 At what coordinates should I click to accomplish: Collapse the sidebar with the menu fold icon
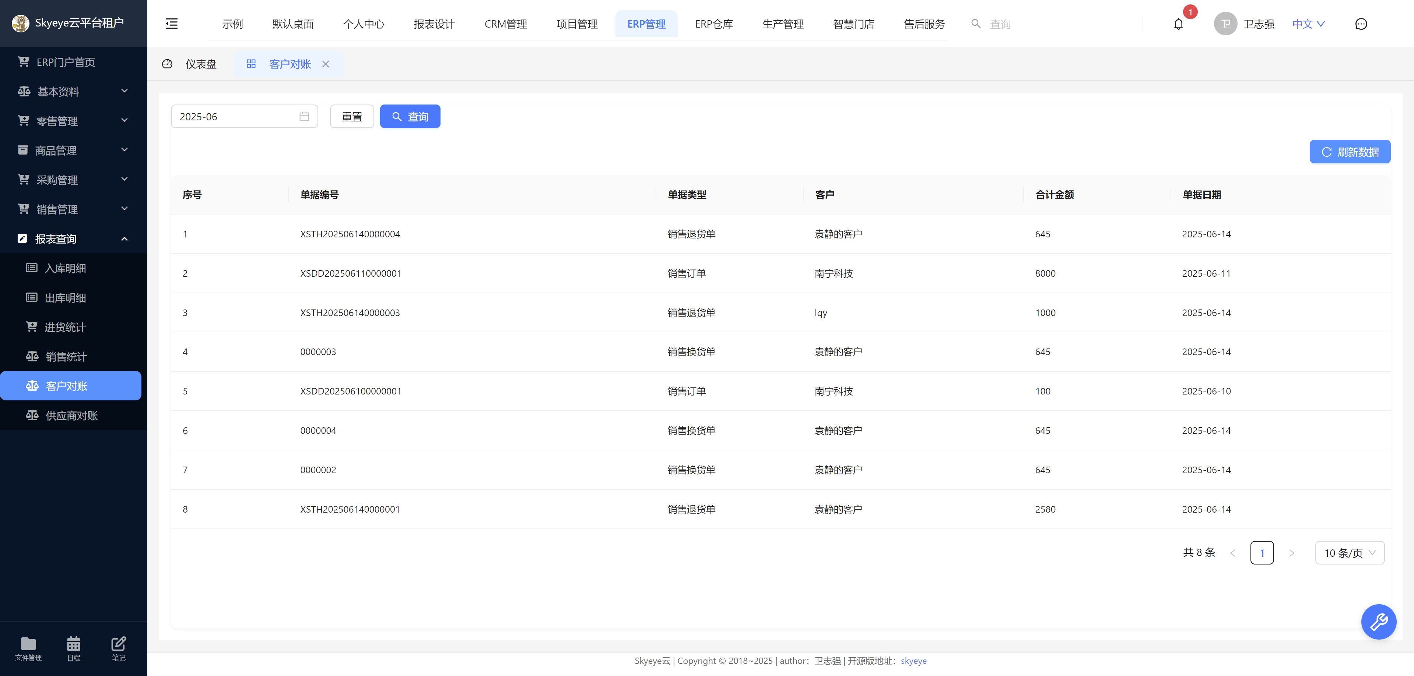[x=172, y=24]
